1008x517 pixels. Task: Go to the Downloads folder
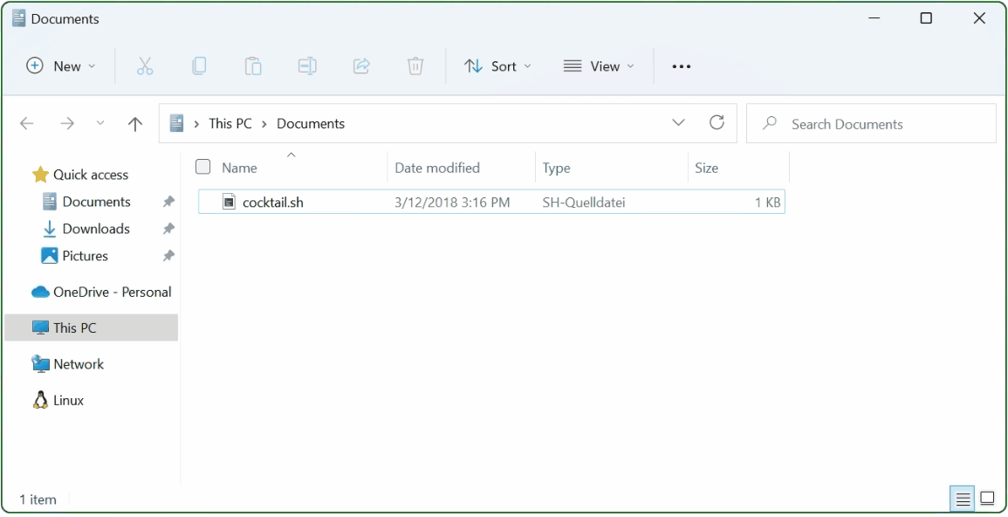[x=94, y=228]
